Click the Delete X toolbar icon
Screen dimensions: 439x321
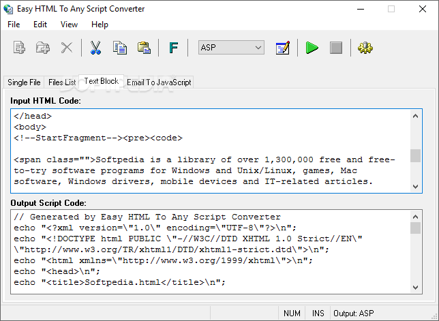click(67, 48)
